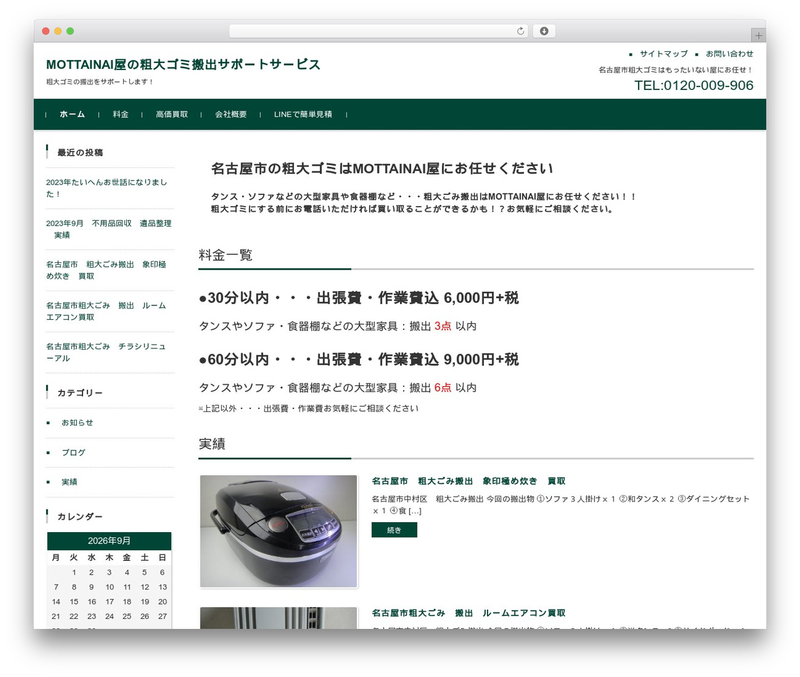The width and height of the screenshot is (800, 677).
Task: Open 会社概要 from the navigation bar
Action: point(231,114)
